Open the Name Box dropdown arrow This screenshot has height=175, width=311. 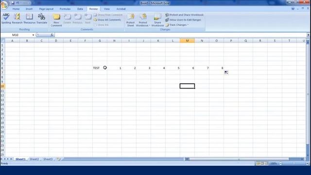[x=33, y=35]
